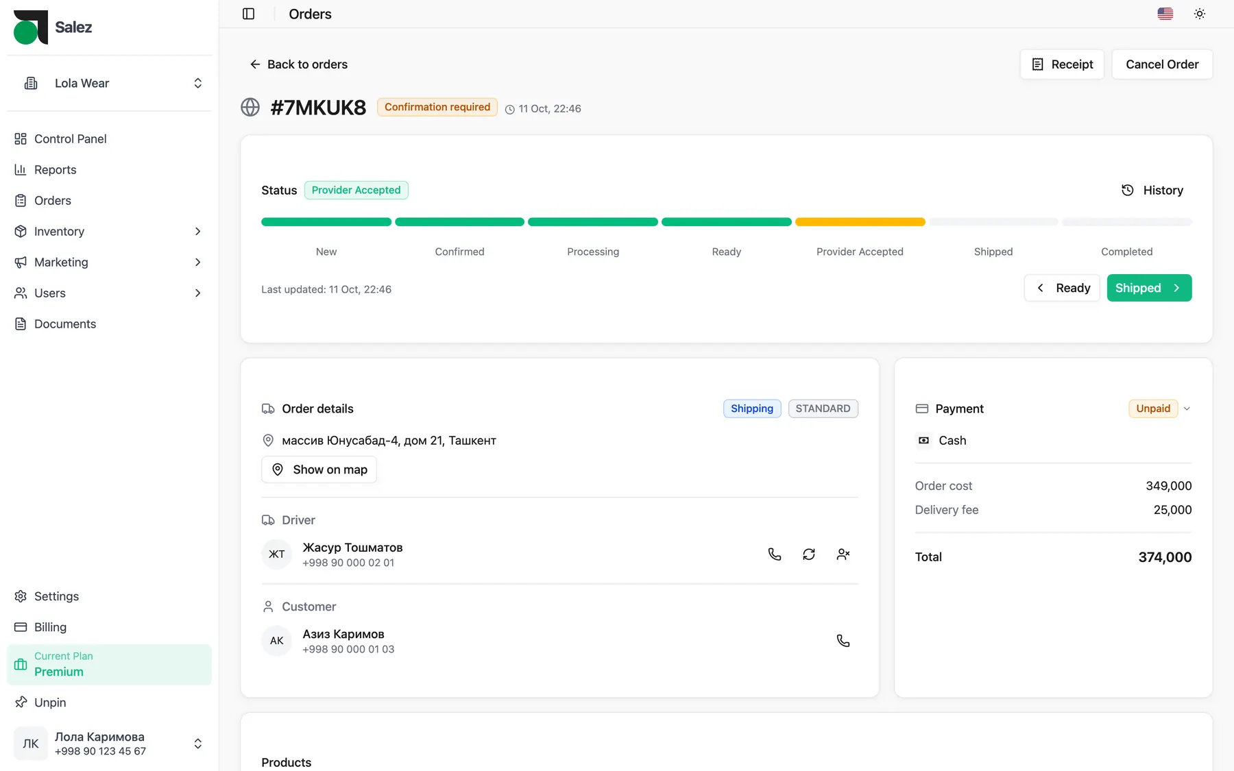This screenshot has height=771, width=1234.
Task: Click the yellow Provider Accepted progress segment
Action: (x=860, y=222)
